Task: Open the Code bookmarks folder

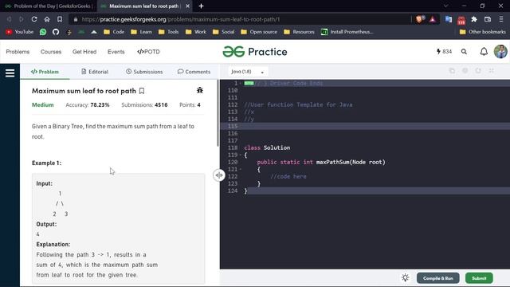Action: pyautogui.click(x=114, y=32)
